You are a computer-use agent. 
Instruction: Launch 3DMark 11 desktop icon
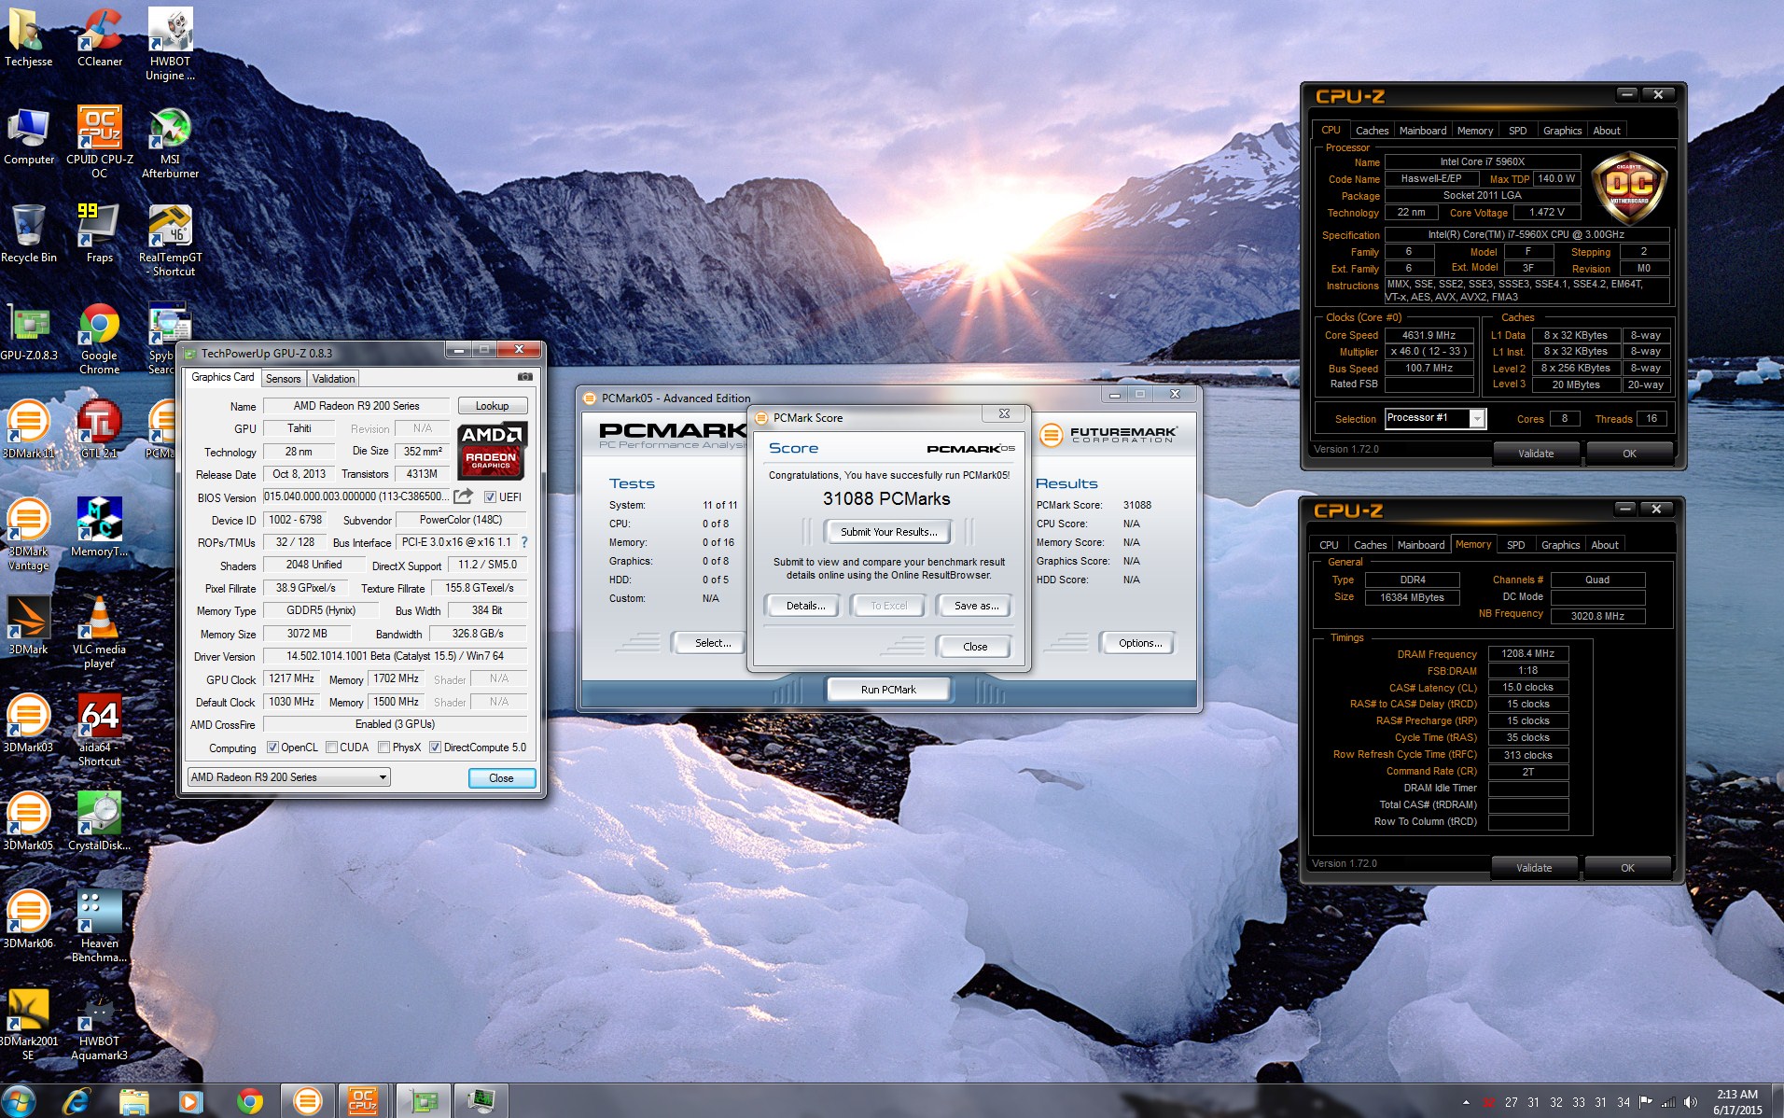[x=28, y=429]
